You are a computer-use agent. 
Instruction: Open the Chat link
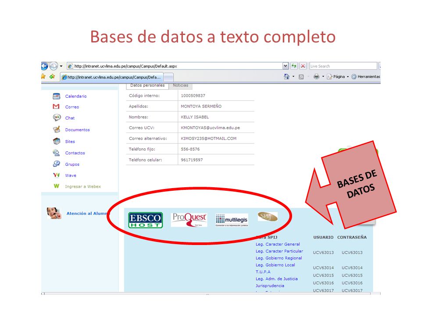click(70, 118)
